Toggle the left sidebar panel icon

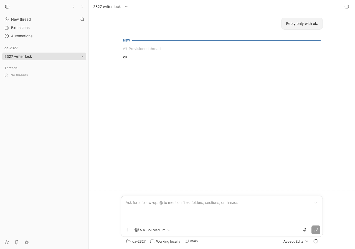click(x=7, y=7)
